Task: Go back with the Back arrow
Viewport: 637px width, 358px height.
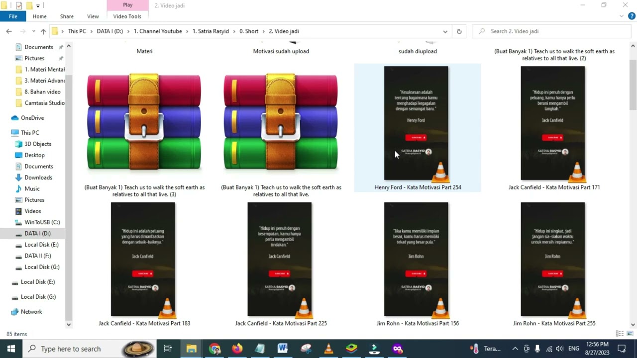Action: [9, 31]
